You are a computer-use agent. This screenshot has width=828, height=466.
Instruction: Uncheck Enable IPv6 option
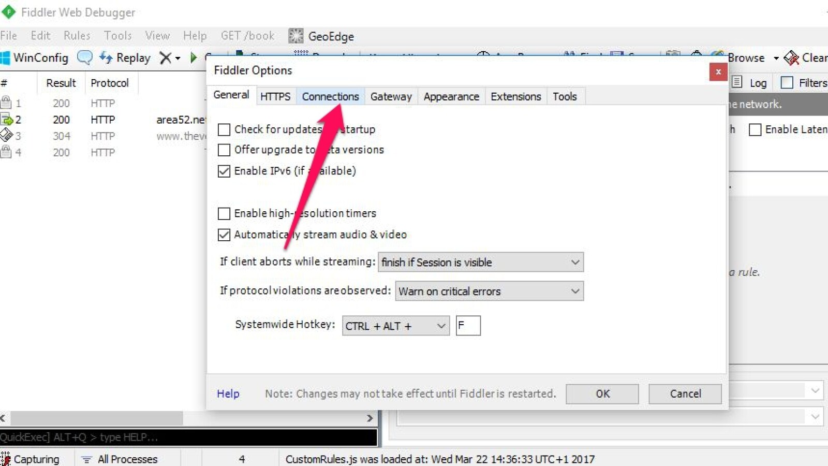tap(224, 171)
